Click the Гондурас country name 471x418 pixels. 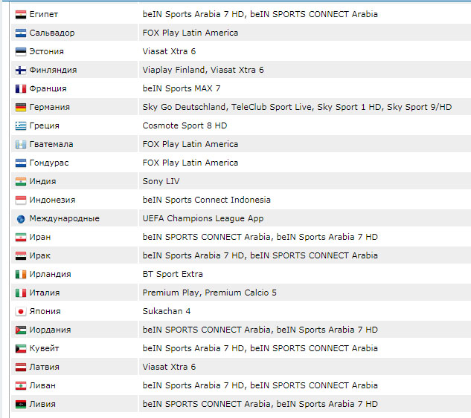tap(49, 163)
